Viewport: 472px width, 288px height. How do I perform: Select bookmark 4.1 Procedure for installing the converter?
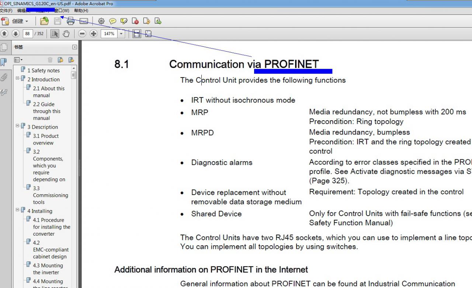[x=52, y=227]
